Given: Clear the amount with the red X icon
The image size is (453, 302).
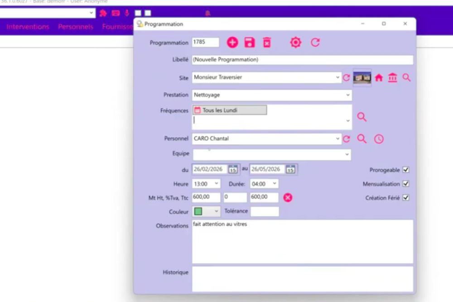Looking at the screenshot, I should pos(287,197).
